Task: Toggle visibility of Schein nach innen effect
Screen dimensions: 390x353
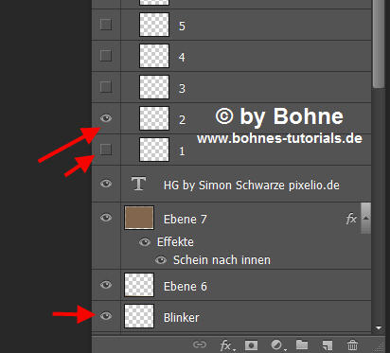Action: pyautogui.click(x=161, y=260)
